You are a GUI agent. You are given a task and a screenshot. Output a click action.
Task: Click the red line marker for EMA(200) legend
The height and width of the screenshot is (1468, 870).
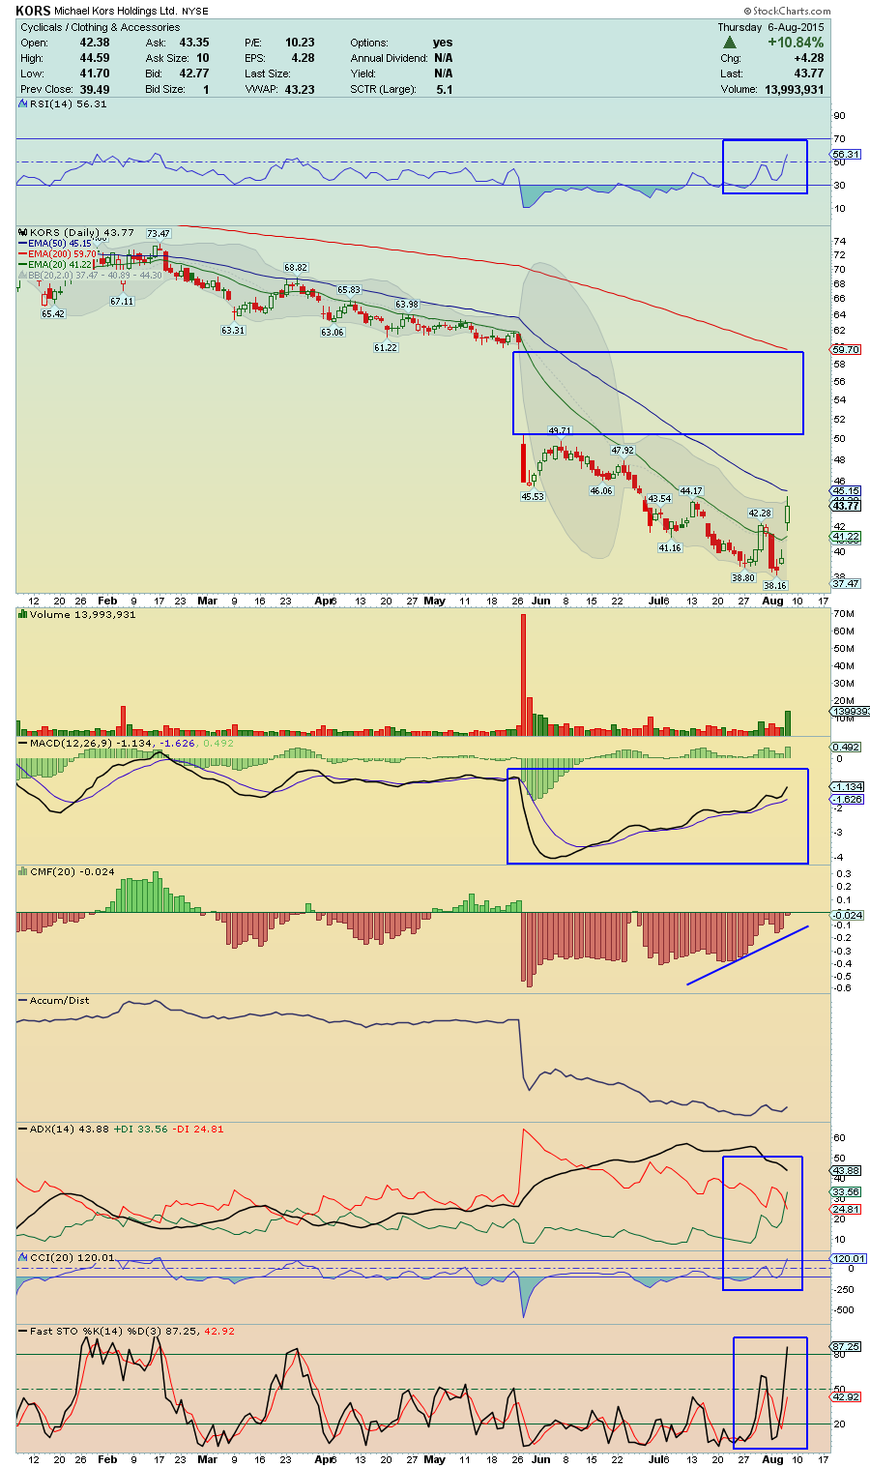[23, 254]
